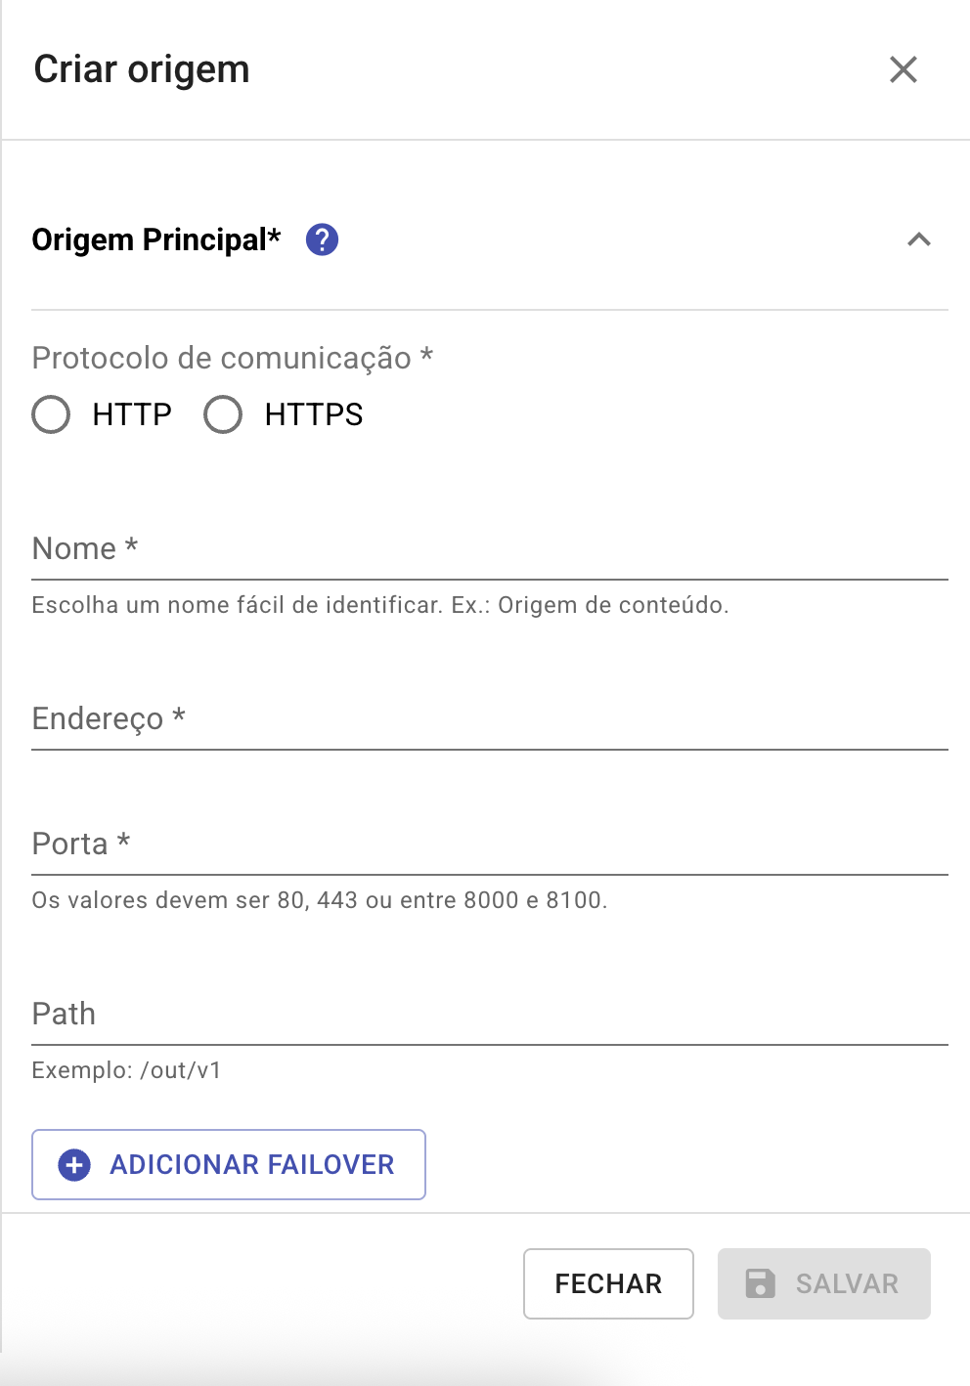Click the Criar origem dialog title
The image size is (970, 1386).
click(x=142, y=69)
